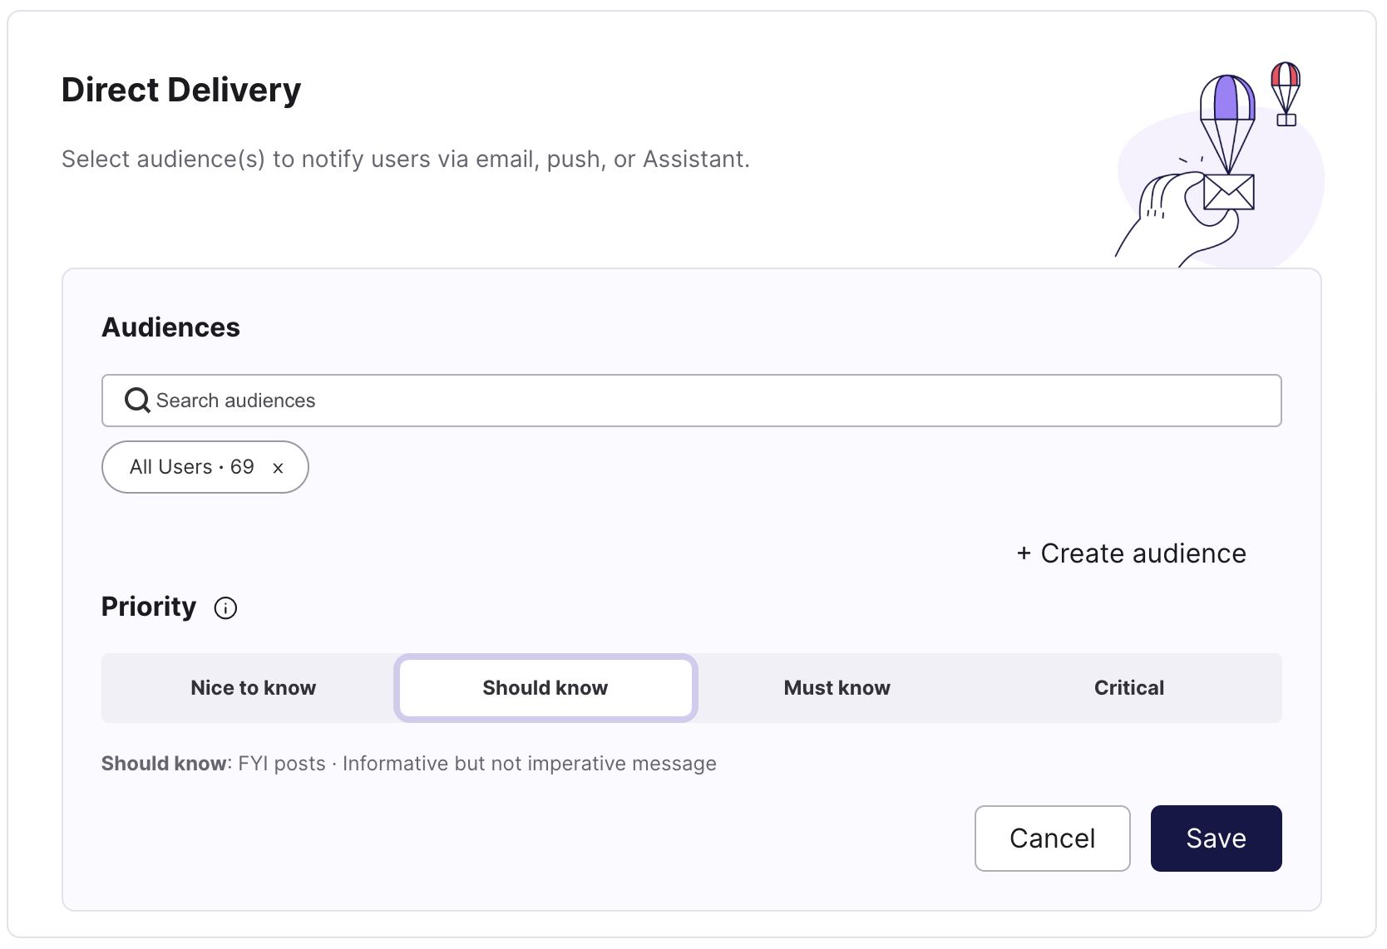The width and height of the screenshot is (1387, 949).
Task: Click the small red parachute graphic
Action: coord(1286,94)
